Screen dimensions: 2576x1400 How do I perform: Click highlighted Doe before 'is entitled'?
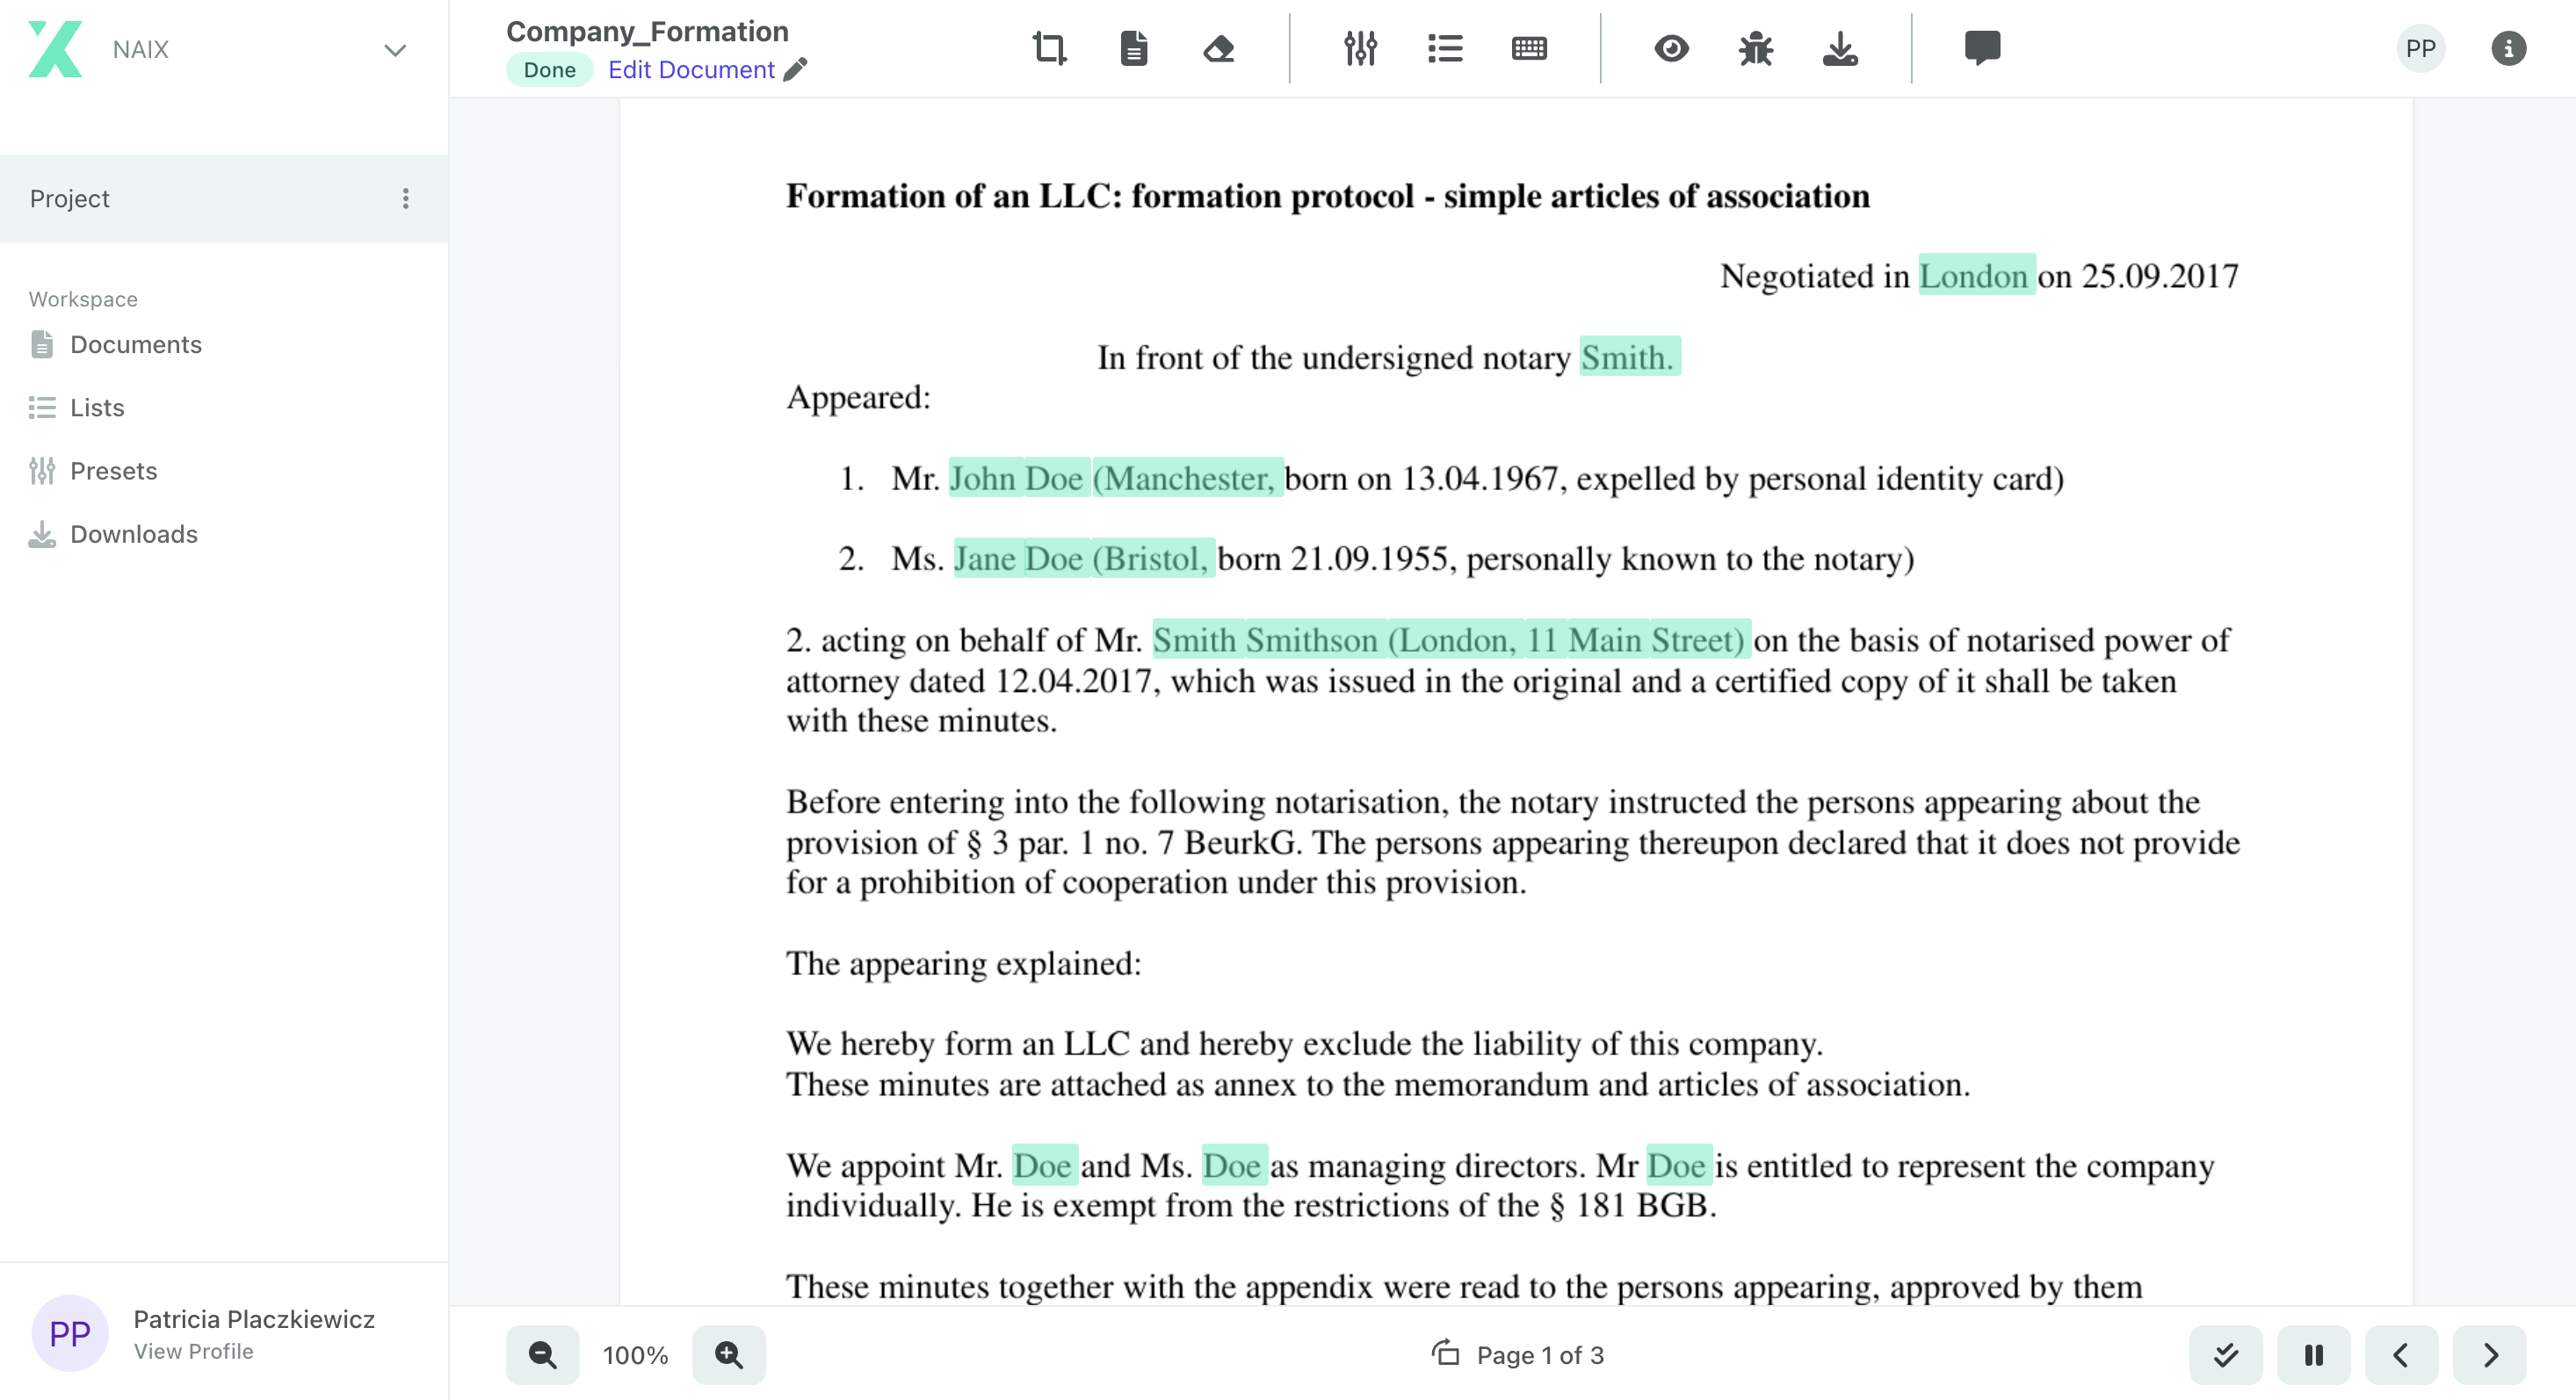pos(1678,1164)
